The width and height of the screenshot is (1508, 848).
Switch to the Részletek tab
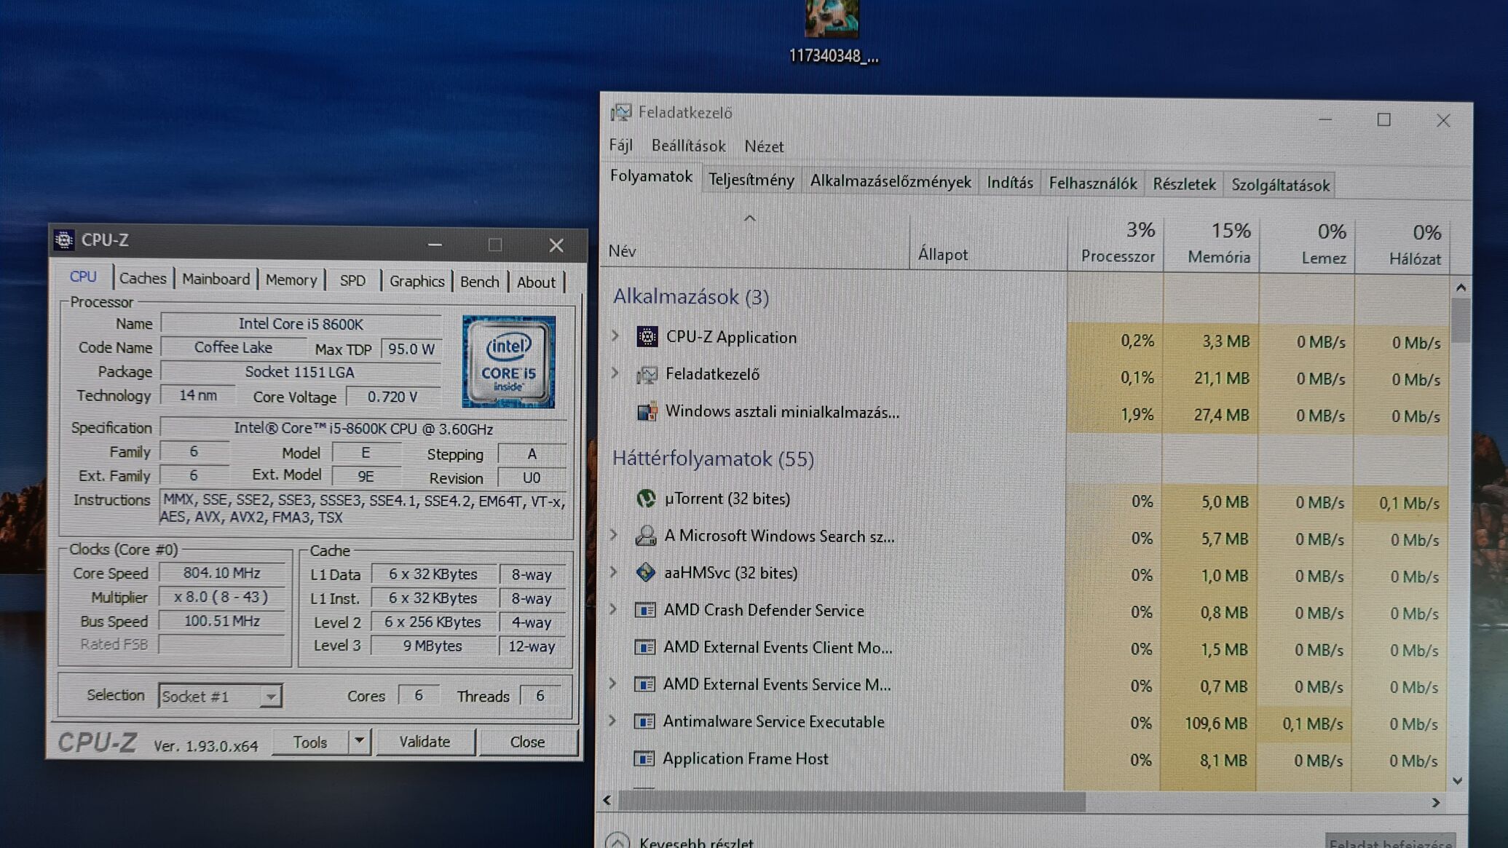click(1184, 184)
